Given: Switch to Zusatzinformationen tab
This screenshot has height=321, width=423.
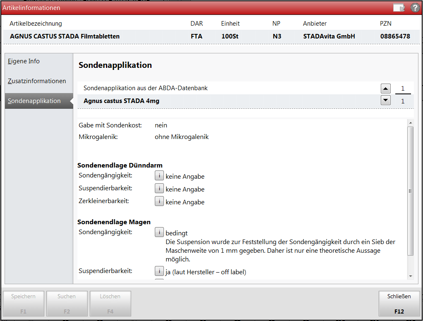Looking at the screenshot, I should click(x=39, y=81).
